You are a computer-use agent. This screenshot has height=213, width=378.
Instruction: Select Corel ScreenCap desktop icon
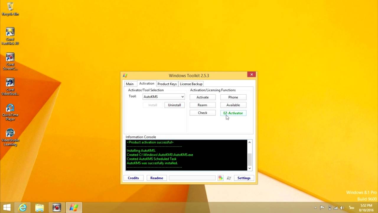[10, 62]
